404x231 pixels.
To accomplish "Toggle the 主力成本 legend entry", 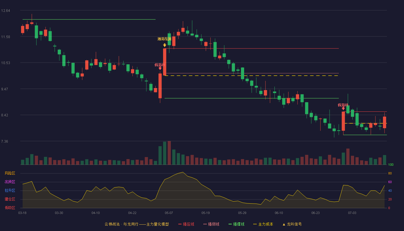I will coord(263,224).
